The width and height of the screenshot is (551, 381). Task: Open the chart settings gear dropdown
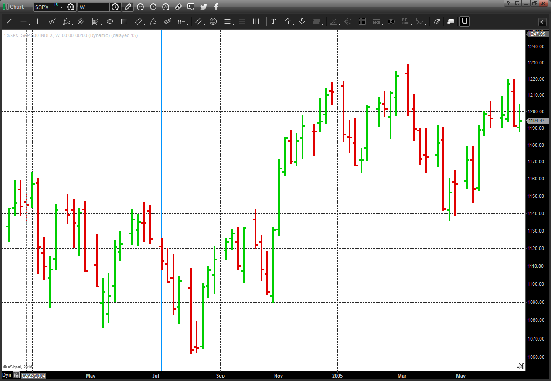pyautogui.click(x=71, y=7)
